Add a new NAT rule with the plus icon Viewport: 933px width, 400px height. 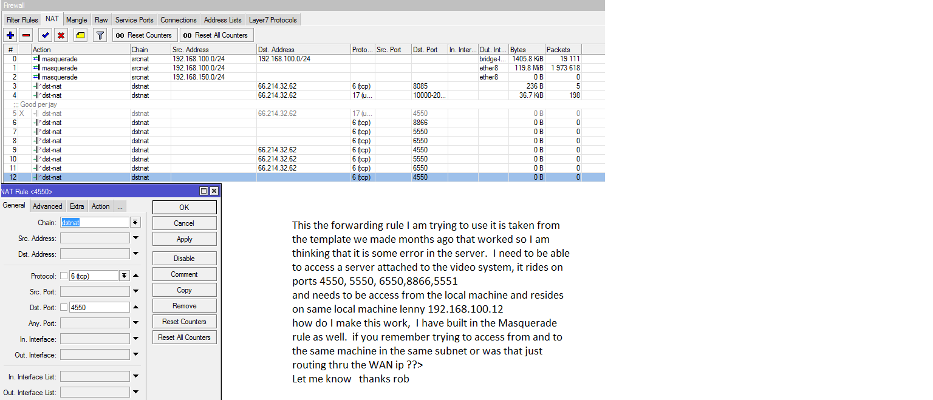[x=10, y=35]
